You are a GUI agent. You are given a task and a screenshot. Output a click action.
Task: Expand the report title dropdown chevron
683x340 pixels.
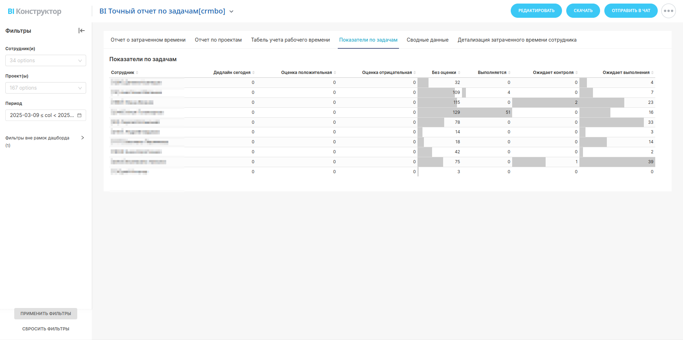tap(231, 11)
